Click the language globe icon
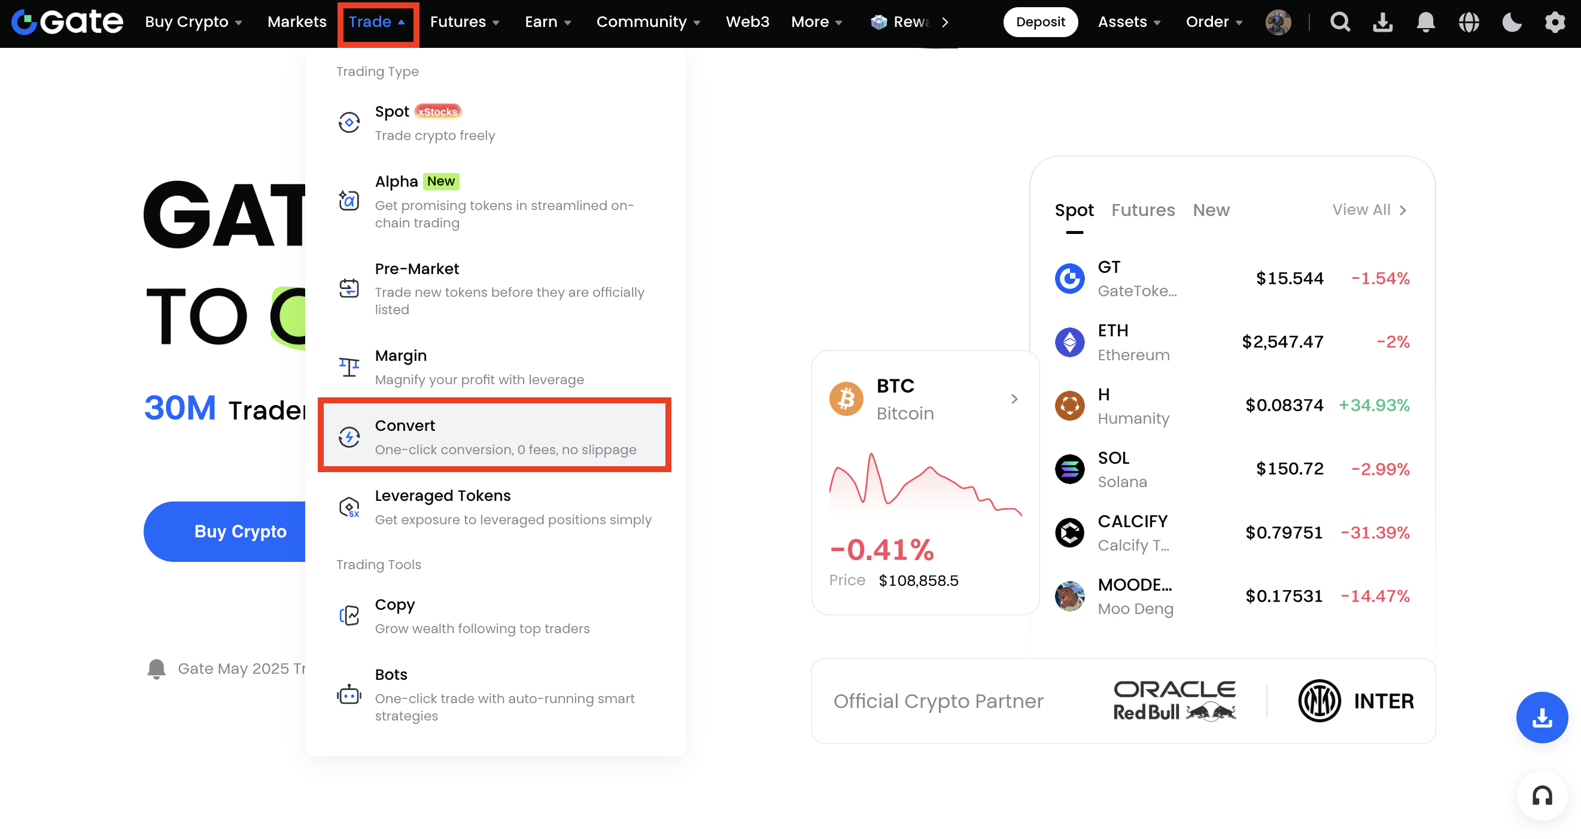Image resolution: width=1581 pixels, height=839 pixels. (1468, 23)
